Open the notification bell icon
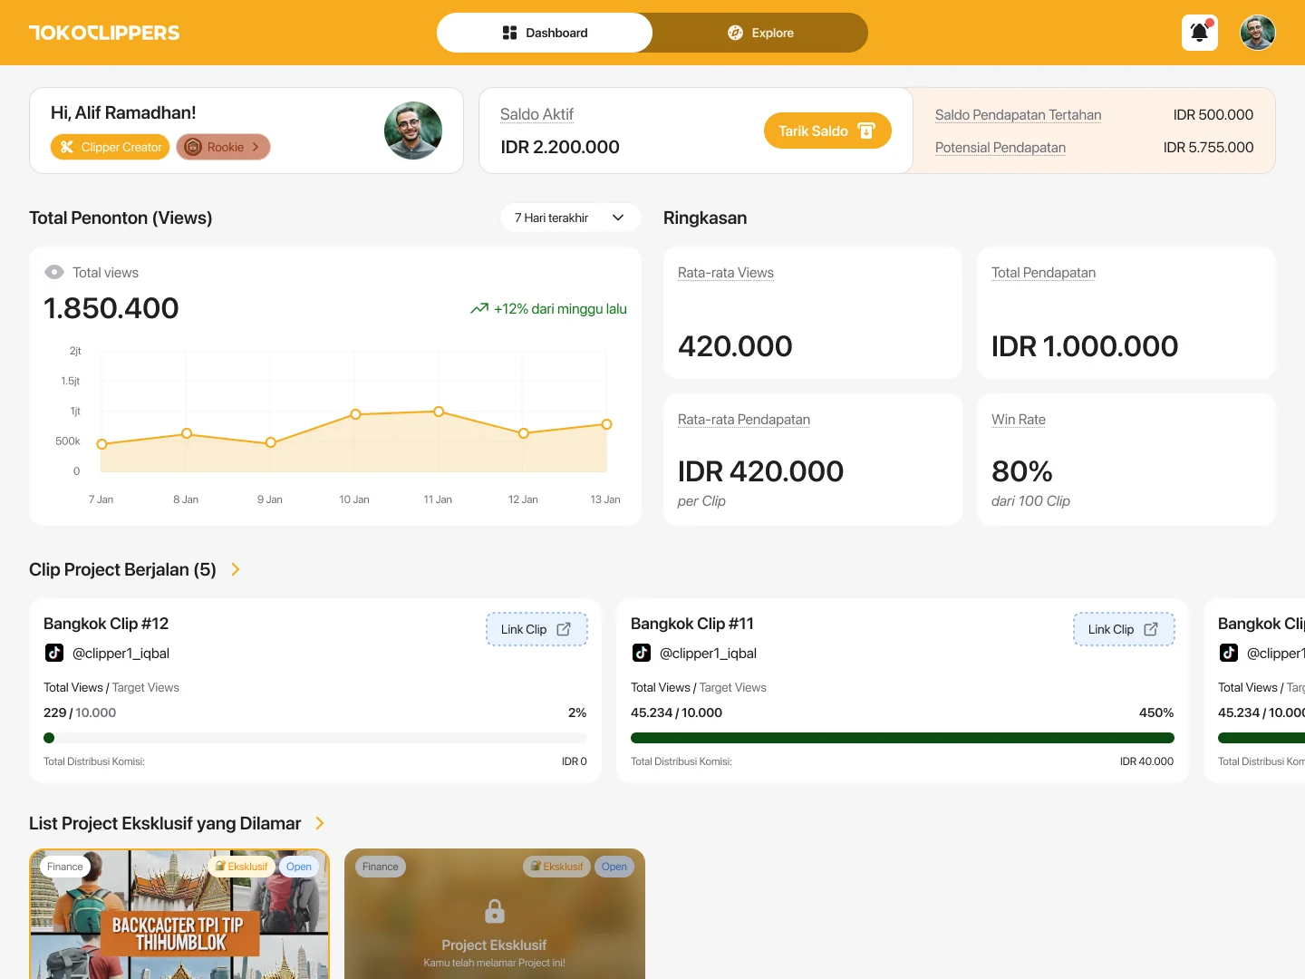Screen dimensions: 1305x979 (x=1200, y=33)
